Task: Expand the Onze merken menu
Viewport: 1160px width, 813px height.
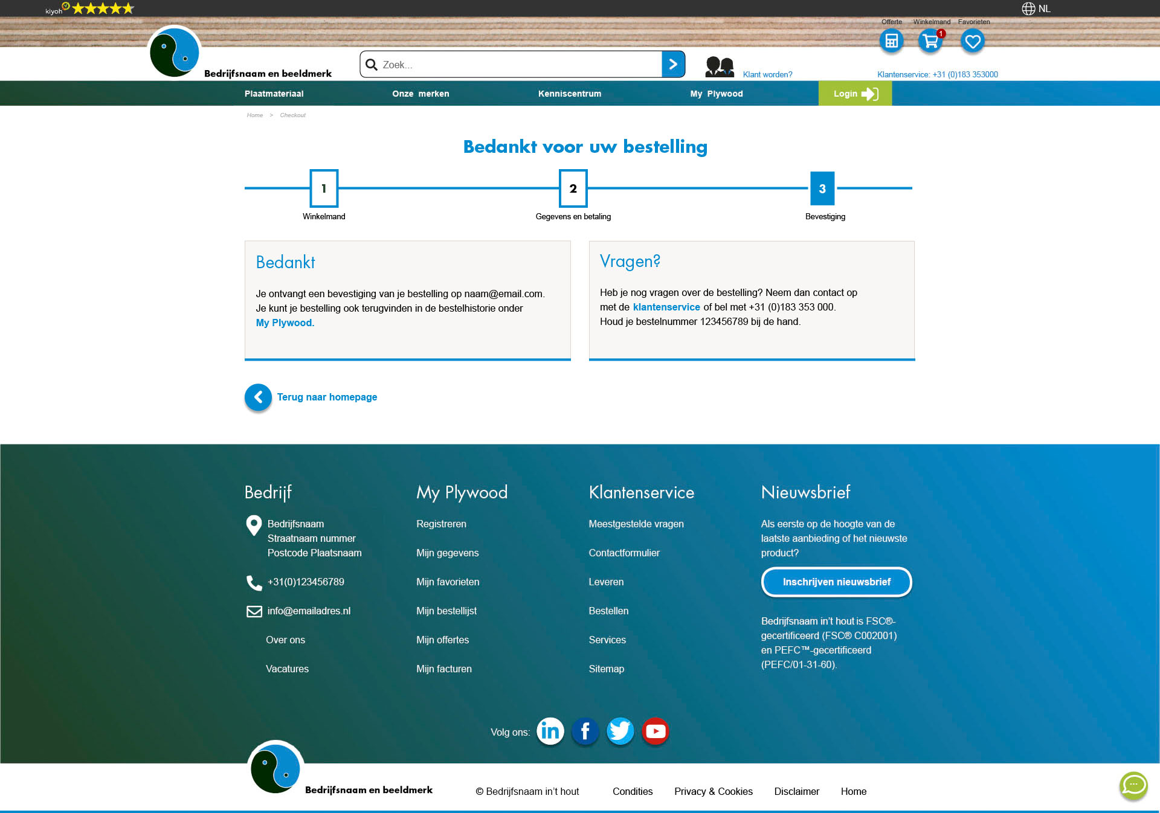Action: click(x=420, y=94)
